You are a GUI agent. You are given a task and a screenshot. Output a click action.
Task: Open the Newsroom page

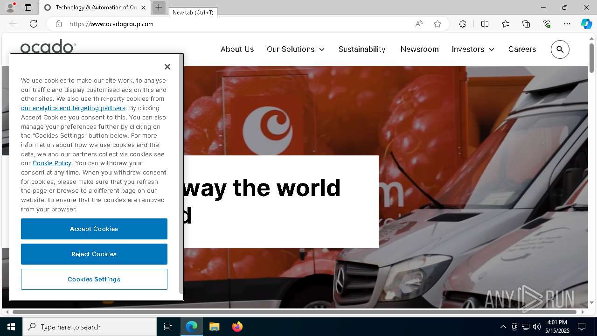pyautogui.click(x=419, y=49)
